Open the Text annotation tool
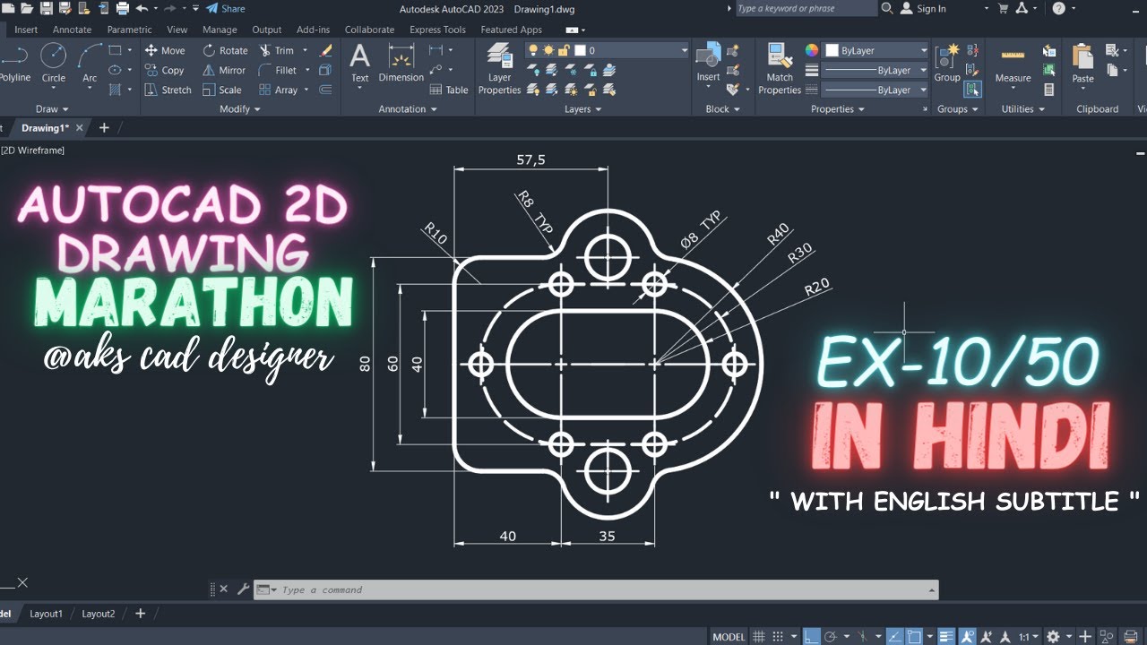Viewport: 1147px width, 645px height. [359, 63]
